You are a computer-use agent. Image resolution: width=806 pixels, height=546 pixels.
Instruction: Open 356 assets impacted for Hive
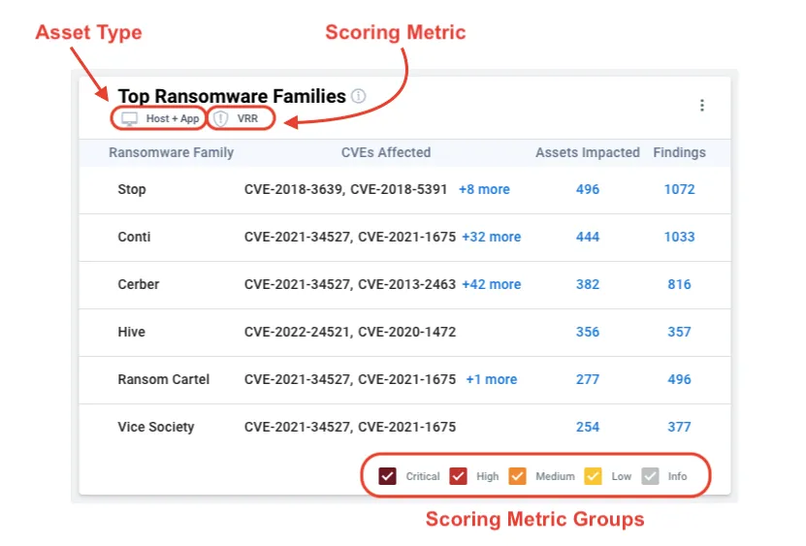tap(588, 332)
